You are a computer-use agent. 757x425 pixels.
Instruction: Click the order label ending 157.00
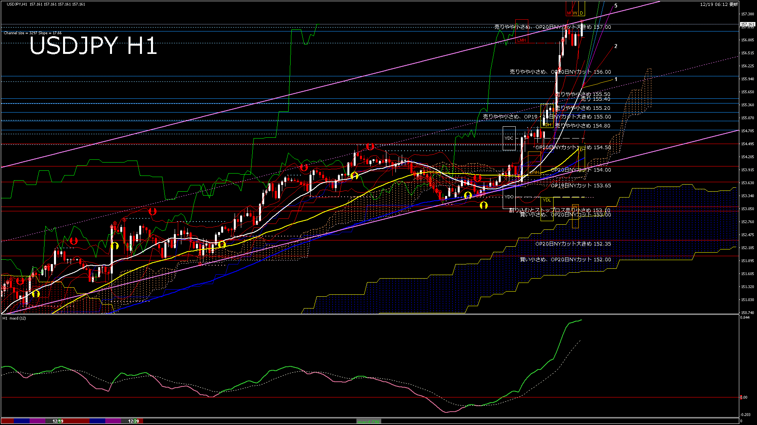[553, 27]
